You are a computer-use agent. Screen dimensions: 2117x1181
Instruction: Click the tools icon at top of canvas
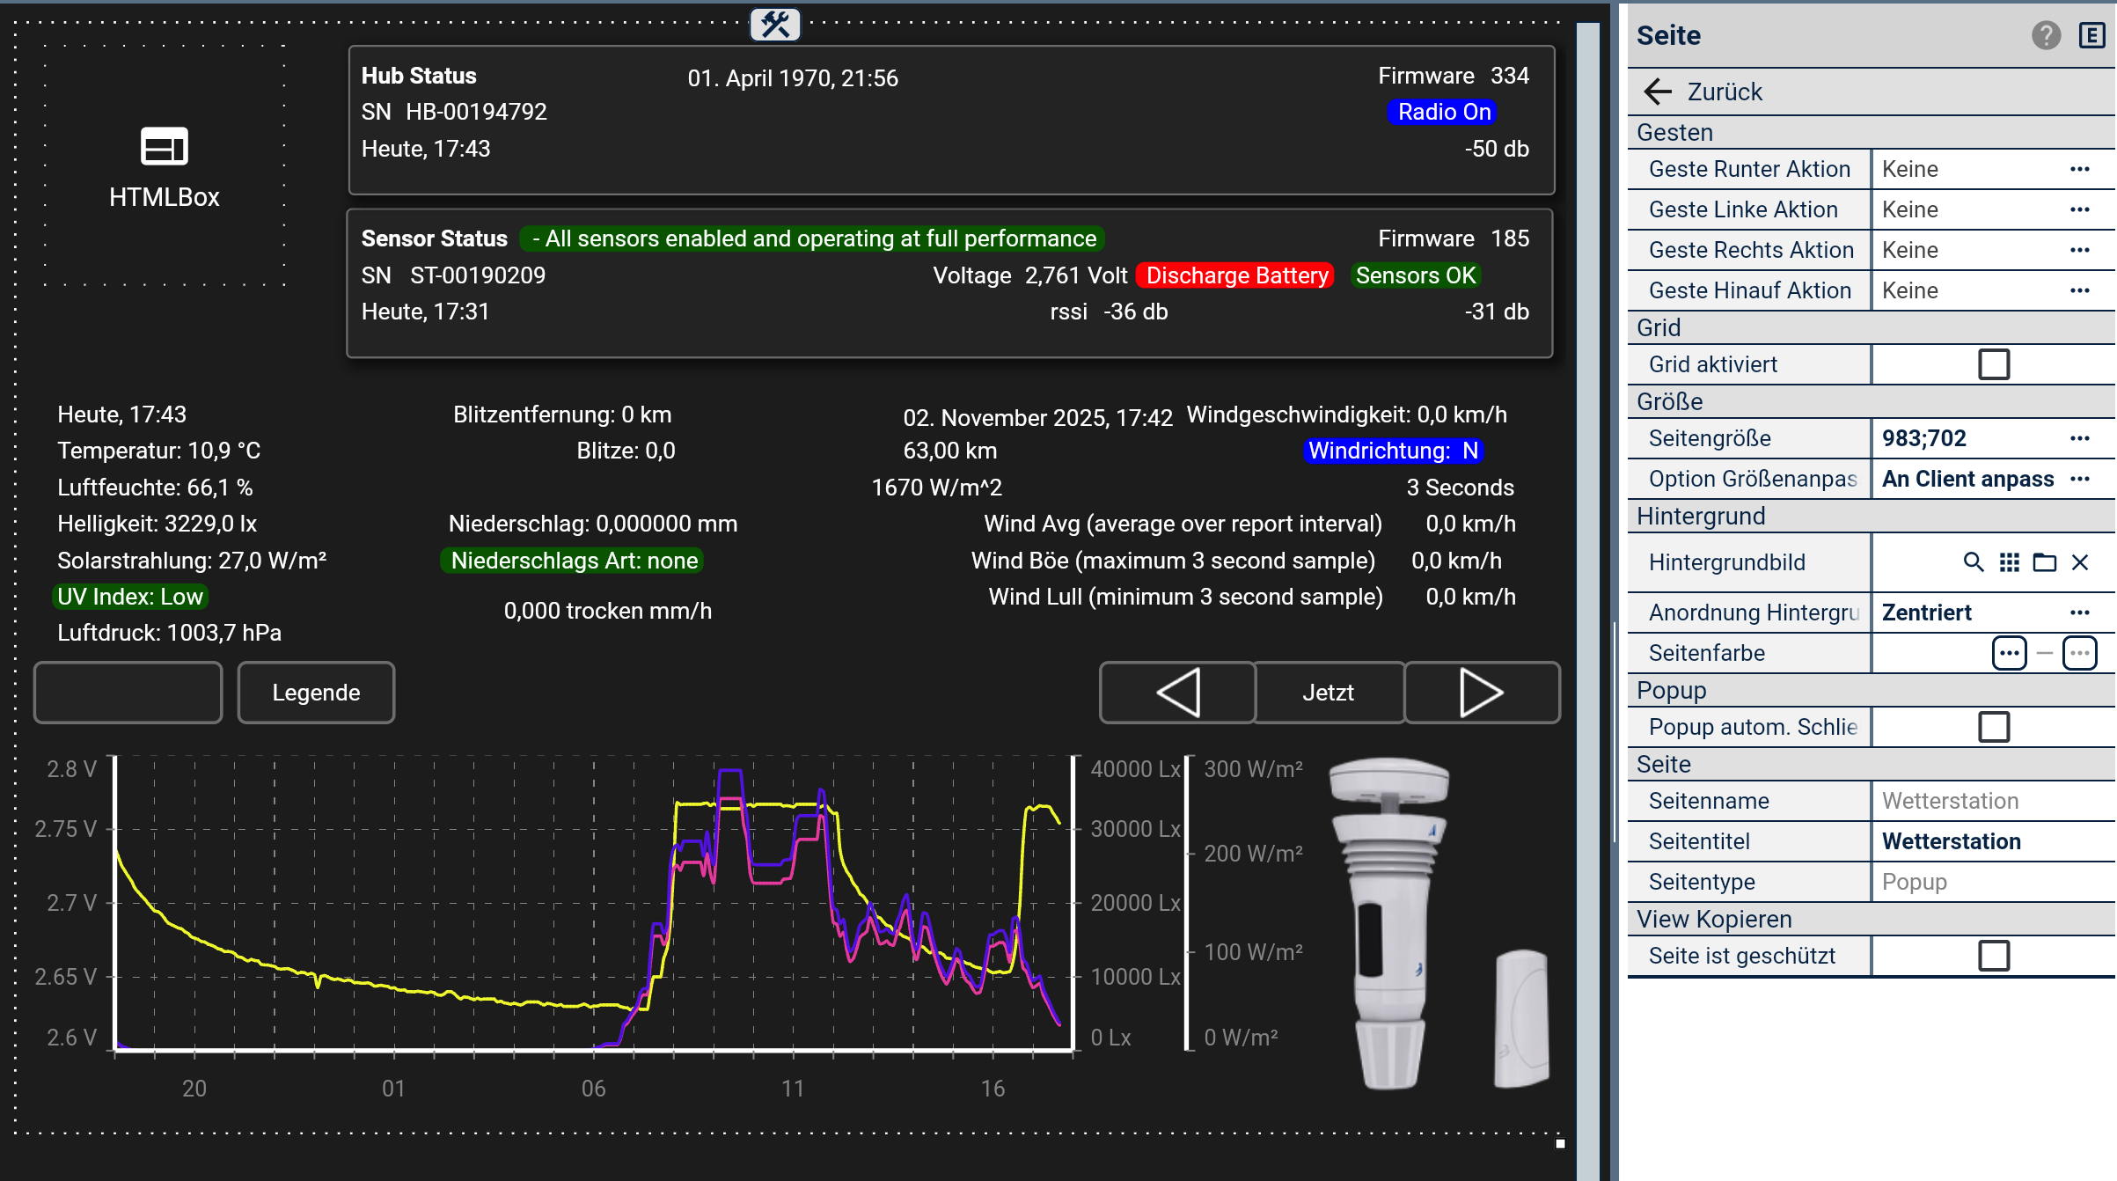pyautogui.click(x=775, y=24)
